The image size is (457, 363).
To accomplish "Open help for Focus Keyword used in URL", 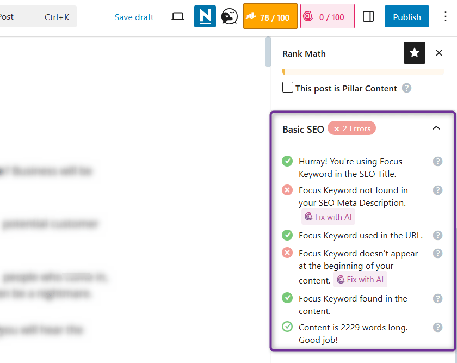I will tap(437, 235).
